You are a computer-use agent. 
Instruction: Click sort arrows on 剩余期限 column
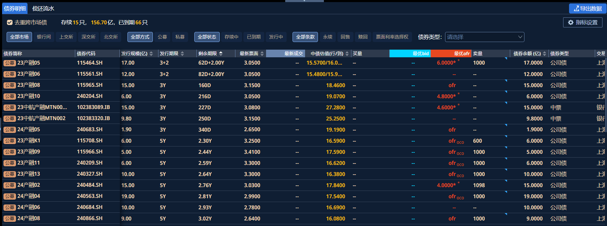pyautogui.click(x=221, y=54)
